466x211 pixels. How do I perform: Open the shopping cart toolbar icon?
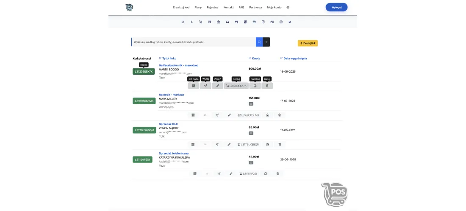coord(201,22)
